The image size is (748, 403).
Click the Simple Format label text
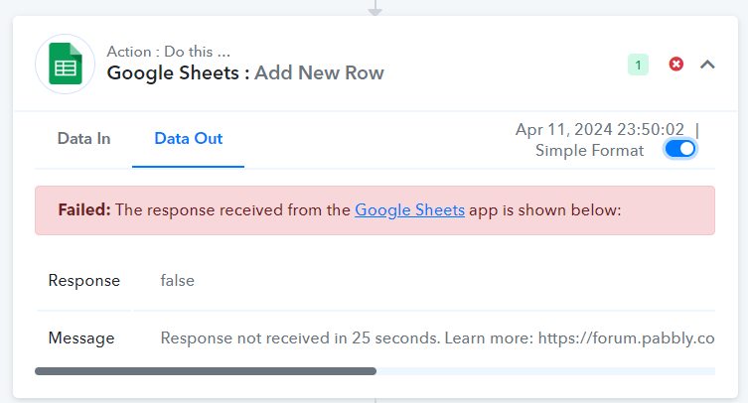[590, 151]
